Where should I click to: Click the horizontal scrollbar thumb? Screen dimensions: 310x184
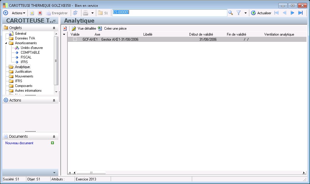pos(91,173)
